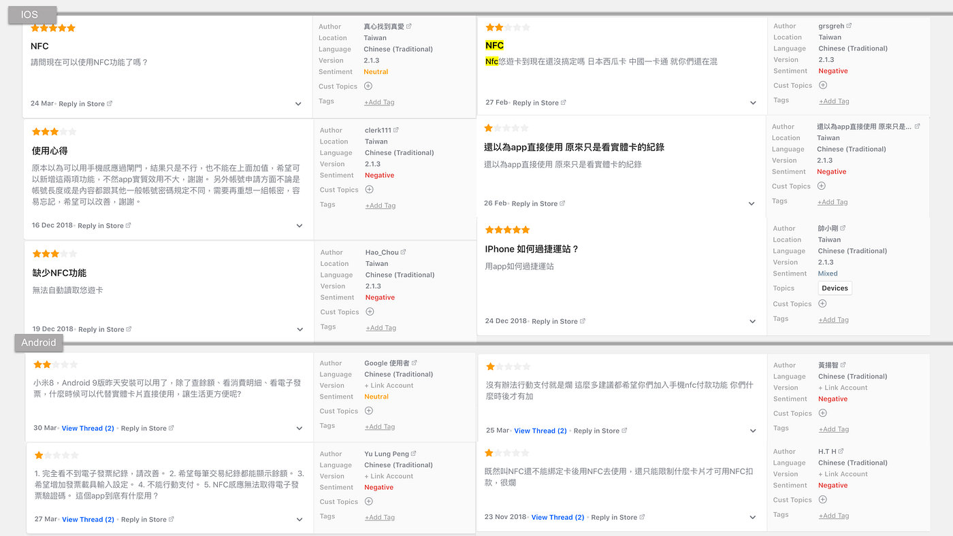This screenshot has width=953, height=536.
Task: Expand the 23 Nov 2018 review card
Action: 753,516
